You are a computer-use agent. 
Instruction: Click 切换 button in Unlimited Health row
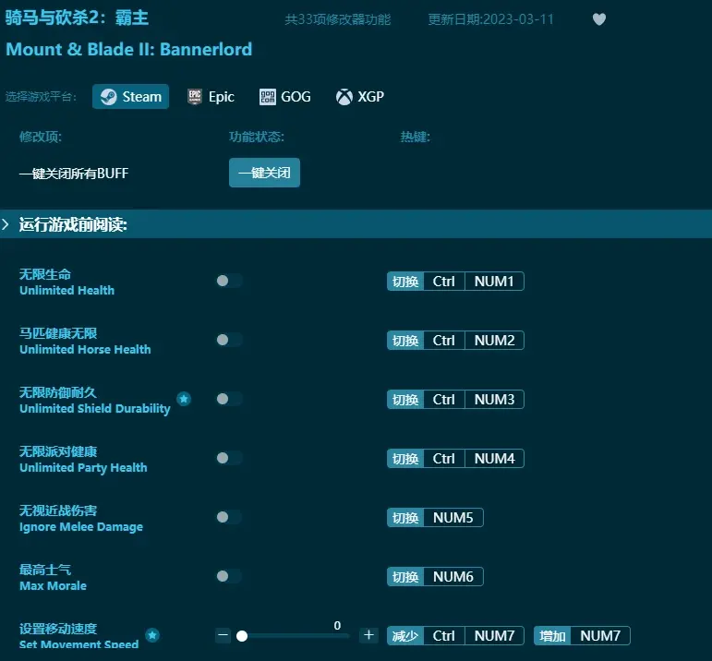click(405, 282)
